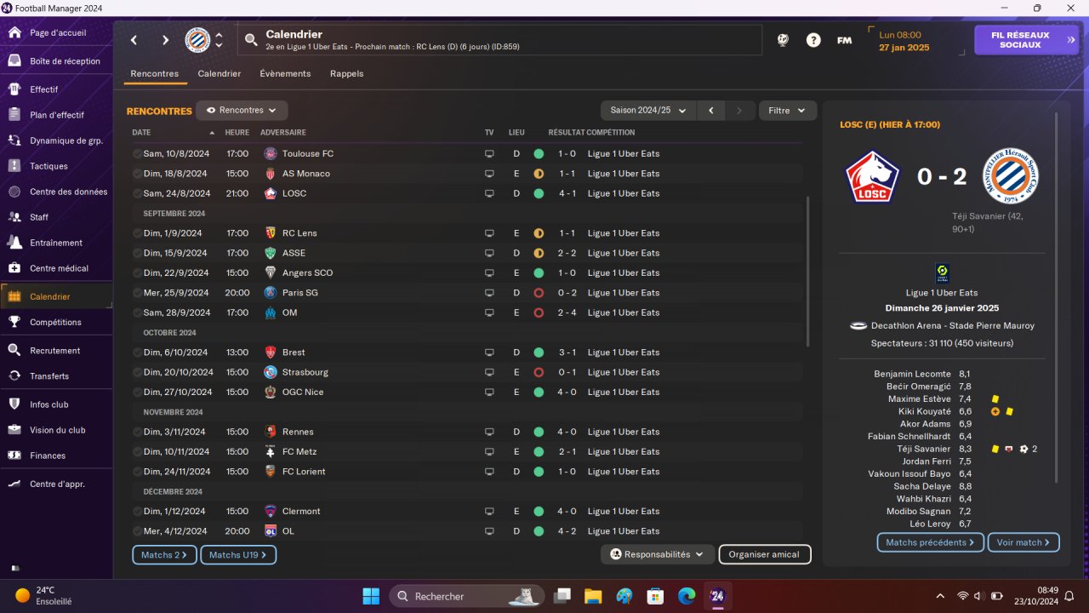Open Microsoft Store from the taskbar

(x=654, y=596)
